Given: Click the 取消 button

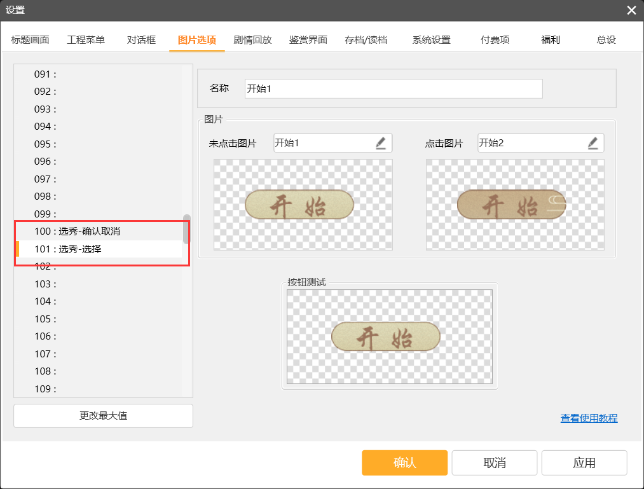Looking at the screenshot, I should [x=494, y=463].
